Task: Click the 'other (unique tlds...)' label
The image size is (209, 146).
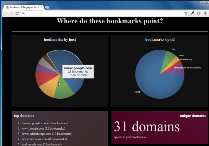Action: coord(188,68)
